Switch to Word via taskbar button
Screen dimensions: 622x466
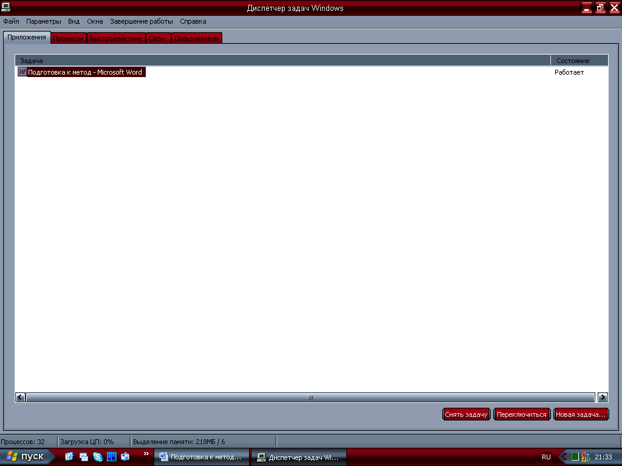pyautogui.click(x=202, y=457)
